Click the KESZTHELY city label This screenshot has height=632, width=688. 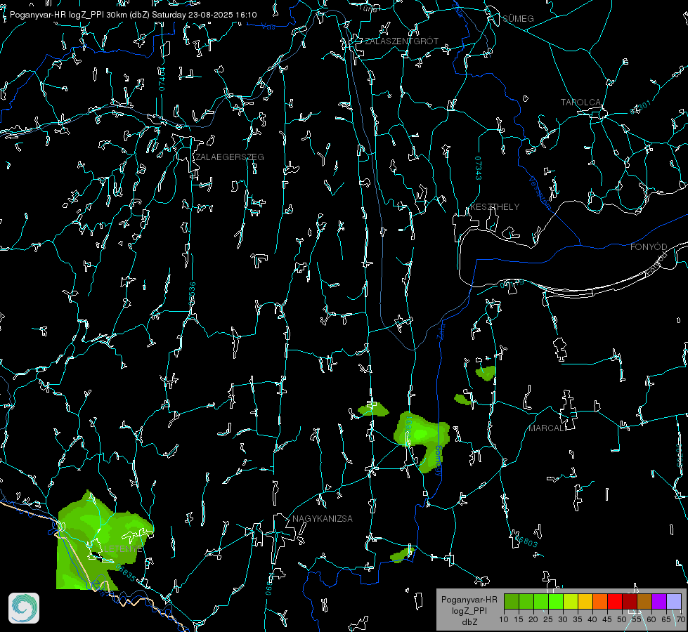point(495,207)
